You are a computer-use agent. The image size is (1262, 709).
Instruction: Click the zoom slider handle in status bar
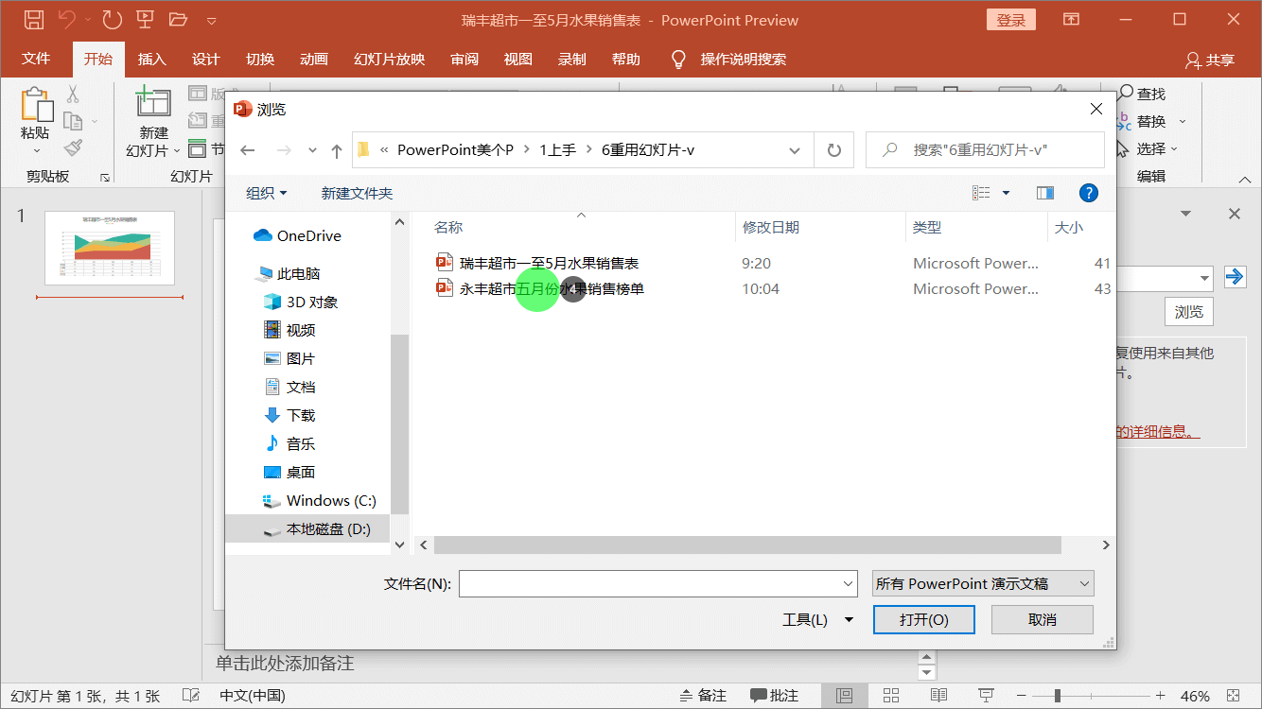click(x=1057, y=696)
